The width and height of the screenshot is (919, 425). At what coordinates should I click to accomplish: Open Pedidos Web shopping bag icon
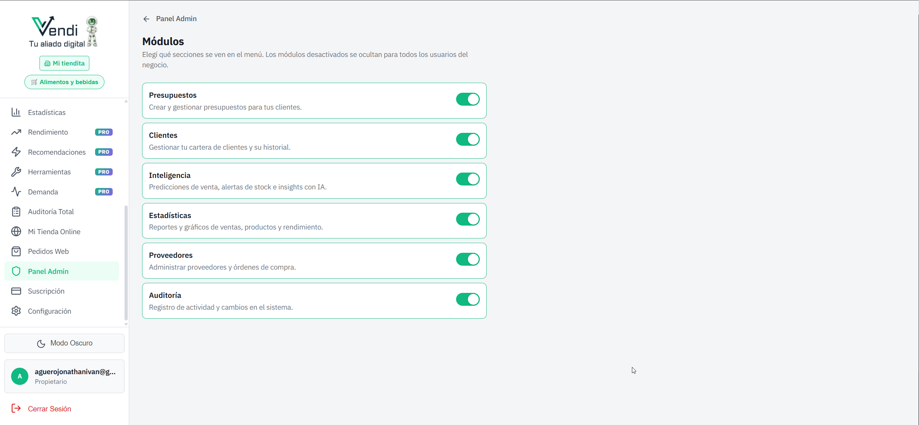pos(17,251)
